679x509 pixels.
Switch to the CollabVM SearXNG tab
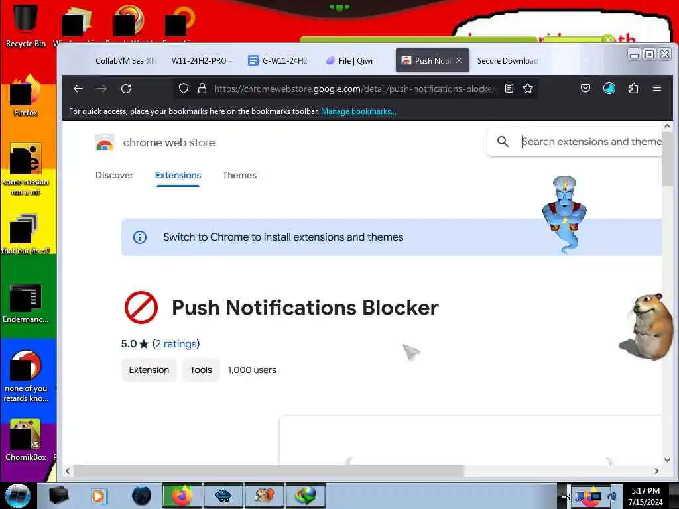pyautogui.click(x=125, y=60)
